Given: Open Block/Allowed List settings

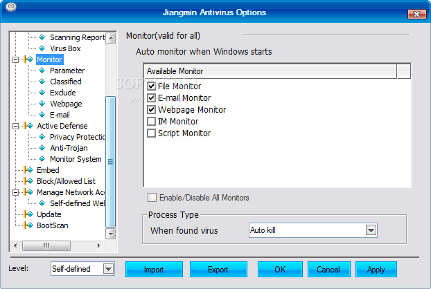Looking at the screenshot, I should coord(66,181).
